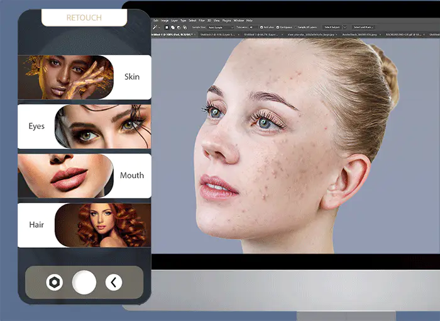
Task: Choose the Add to Selection icon
Action: [173, 27]
